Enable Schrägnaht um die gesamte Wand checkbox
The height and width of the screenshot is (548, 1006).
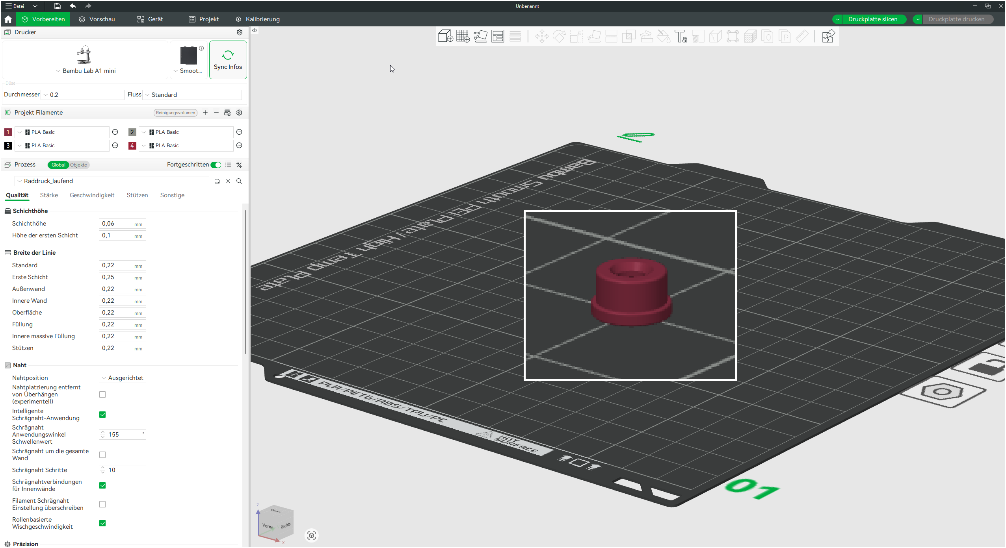pyautogui.click(x=102, y=455)
